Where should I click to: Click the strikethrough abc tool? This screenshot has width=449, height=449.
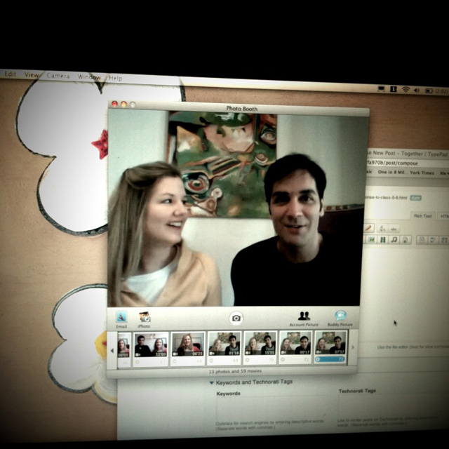tap(394, 229)
